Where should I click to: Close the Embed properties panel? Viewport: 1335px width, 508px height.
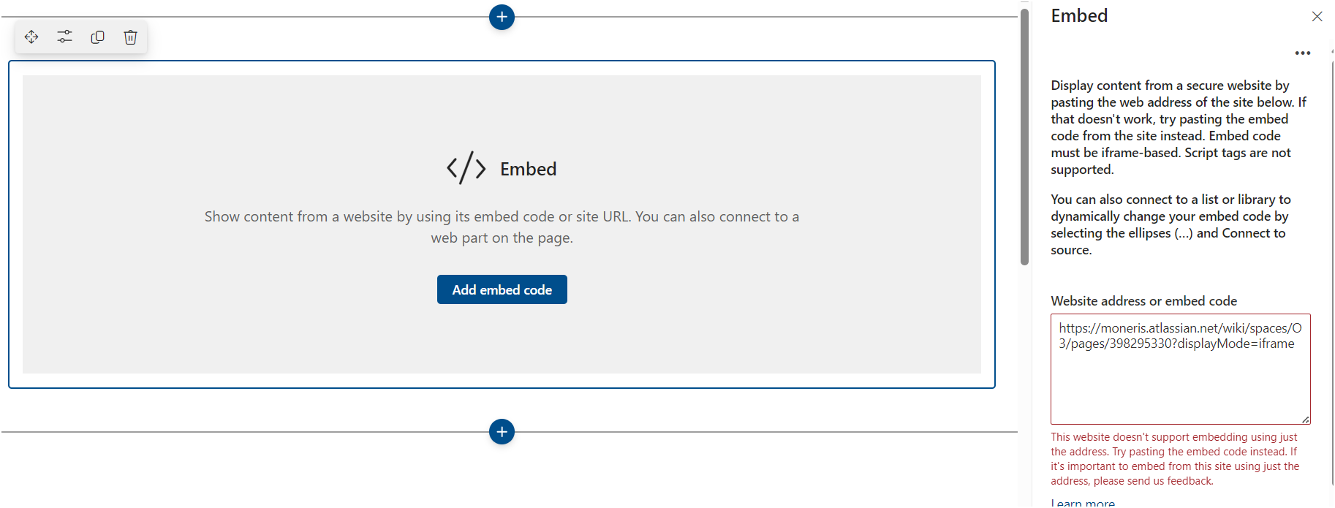1317,16
